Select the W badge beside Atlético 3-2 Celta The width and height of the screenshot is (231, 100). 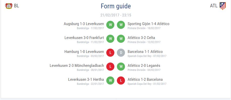[x=121, y=39]
